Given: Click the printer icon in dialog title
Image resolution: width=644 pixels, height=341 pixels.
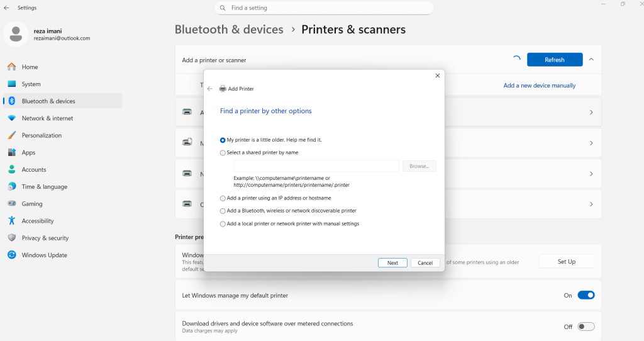Looking at the screenshot, I should click(x=223, y=88).
